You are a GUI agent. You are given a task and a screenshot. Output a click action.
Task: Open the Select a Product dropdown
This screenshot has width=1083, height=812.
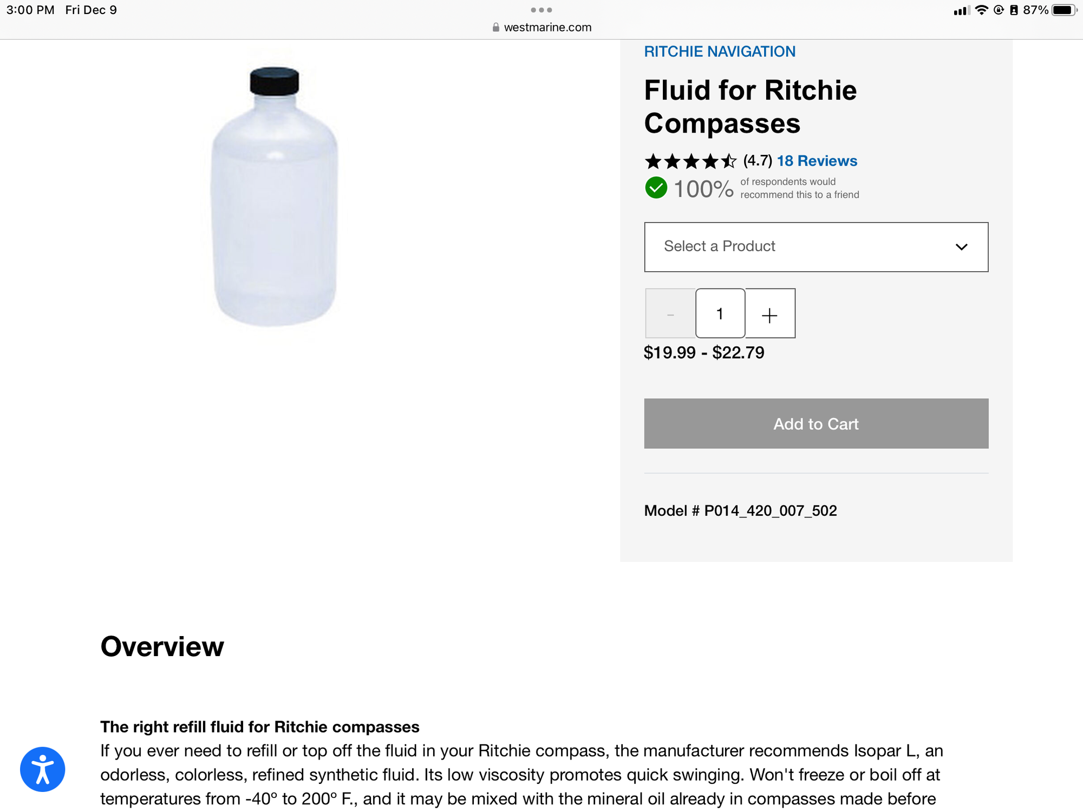point(815,247)
